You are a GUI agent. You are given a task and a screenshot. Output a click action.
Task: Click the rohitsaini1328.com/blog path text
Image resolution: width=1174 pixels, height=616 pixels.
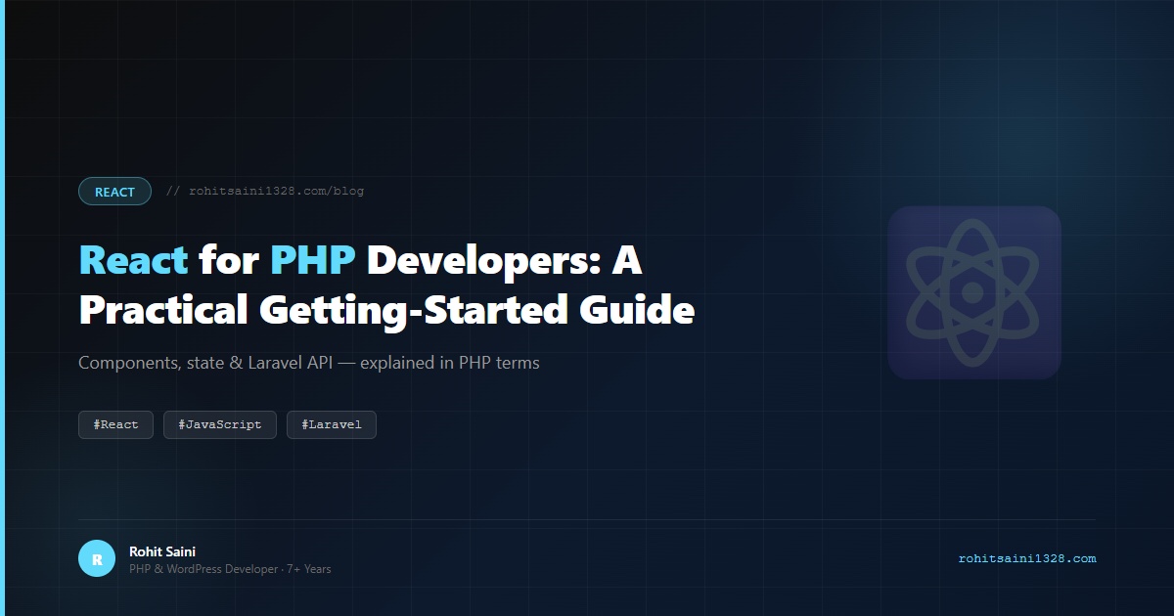click(x=265, y=192)
